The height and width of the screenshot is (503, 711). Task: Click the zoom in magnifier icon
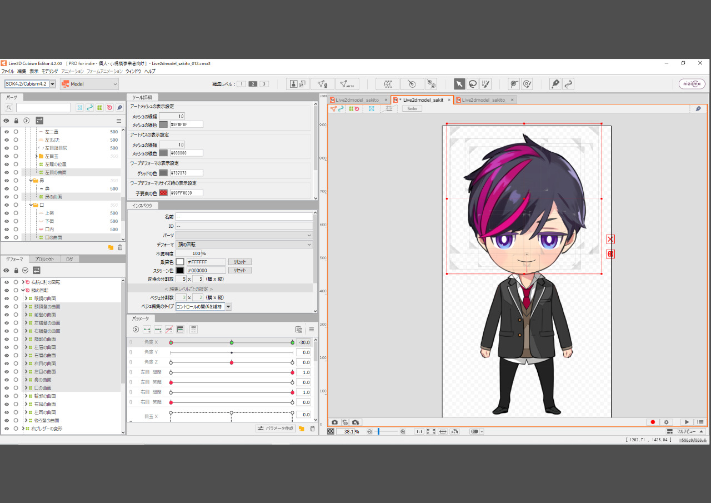(x=403, y=431)
